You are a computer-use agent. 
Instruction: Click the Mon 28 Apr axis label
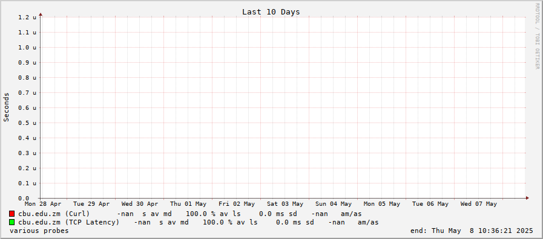[x=43, y=204]
